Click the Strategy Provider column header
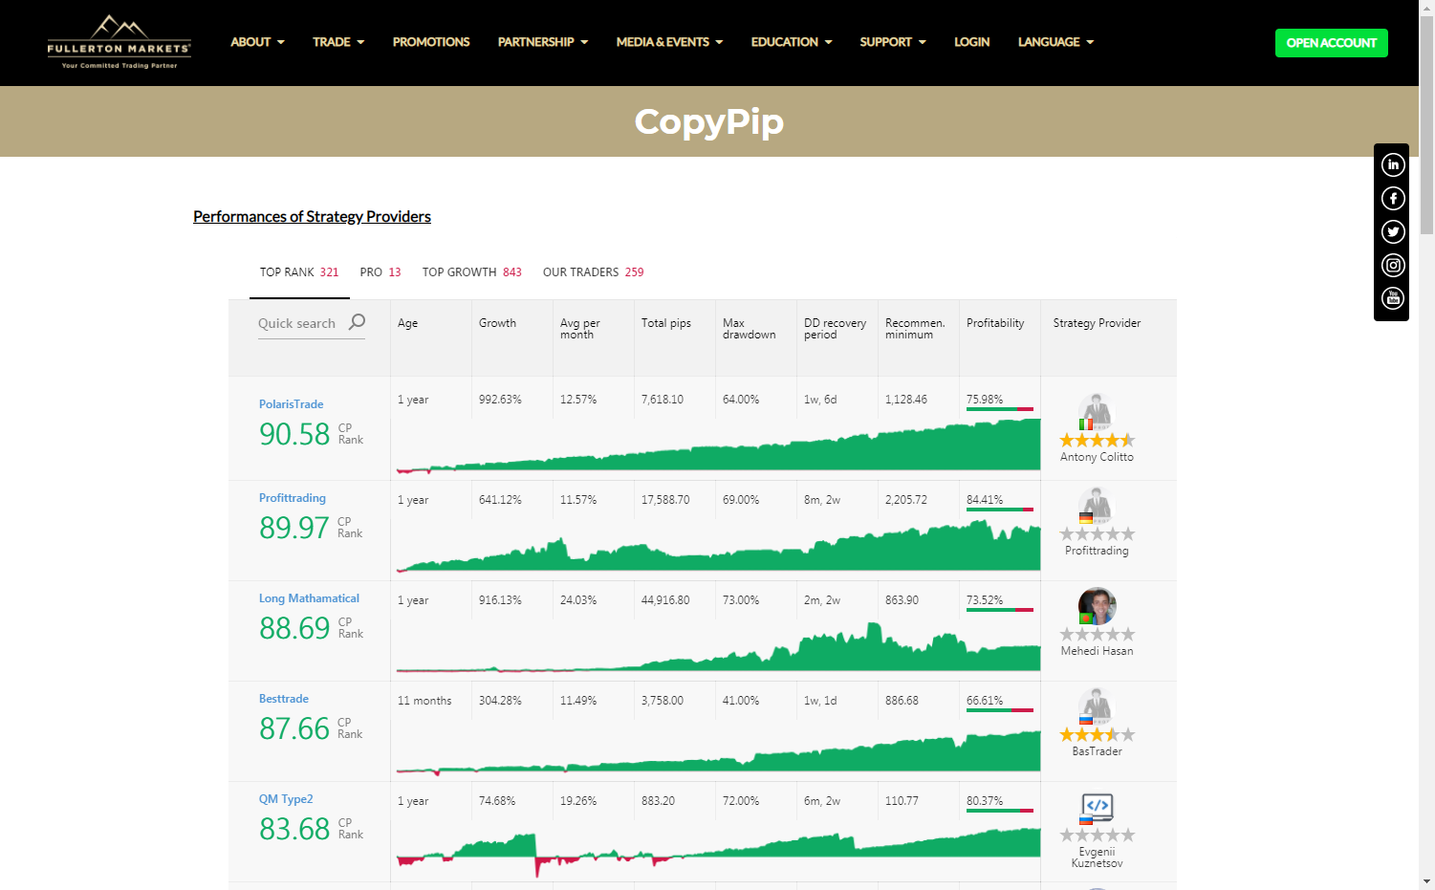This screenshot has width=1435, height=890. tap(1097, 323)
